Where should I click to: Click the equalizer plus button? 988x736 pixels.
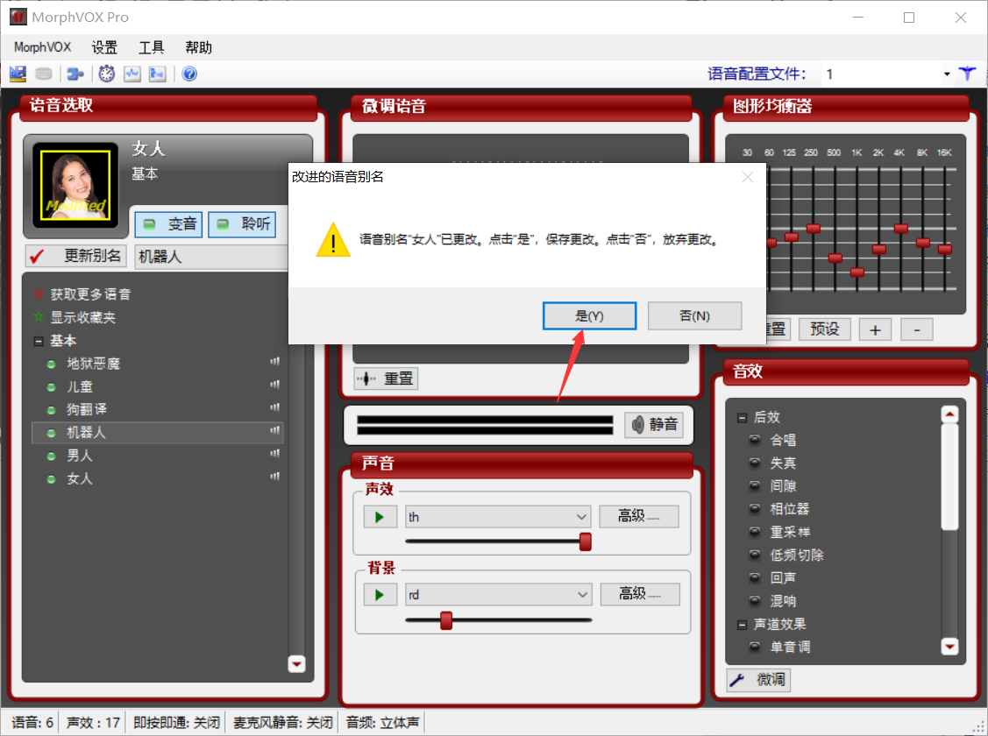tap(875, 329)
